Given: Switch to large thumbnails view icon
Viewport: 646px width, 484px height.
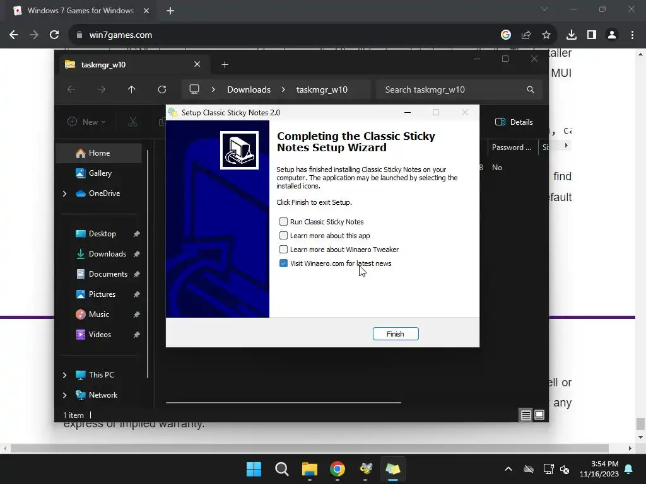Looking at the screenshot, I should [x=539, y=415].
